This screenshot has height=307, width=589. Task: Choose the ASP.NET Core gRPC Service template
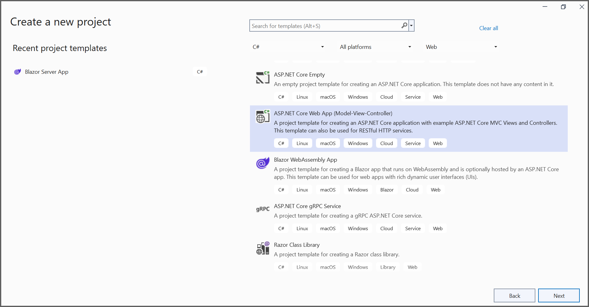[307, 206]
